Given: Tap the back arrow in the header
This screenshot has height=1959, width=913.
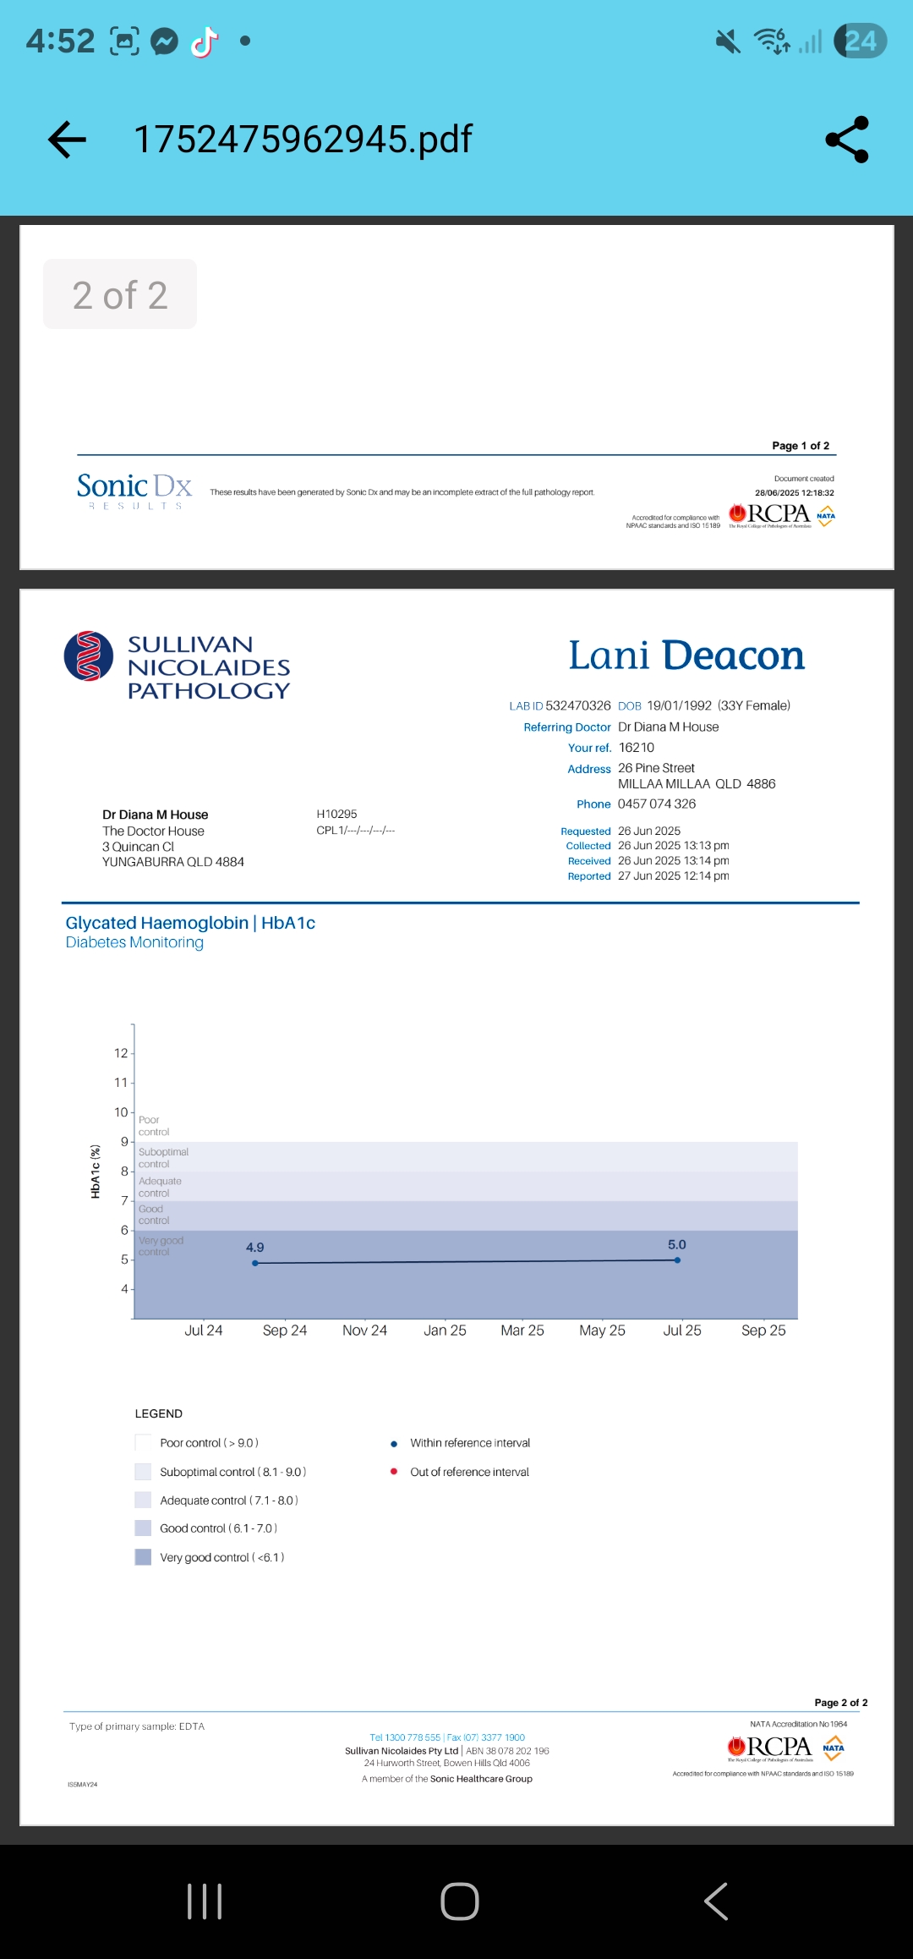Looking at the screenshot, I should tap(68, 140).
